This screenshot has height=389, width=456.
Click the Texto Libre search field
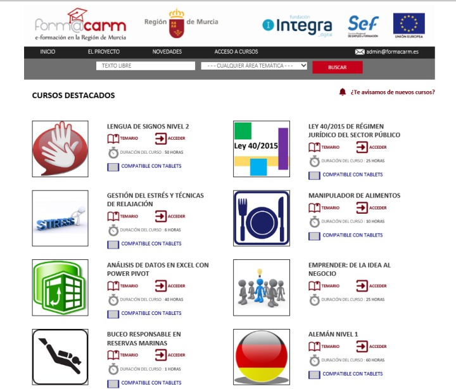point(146,66)
